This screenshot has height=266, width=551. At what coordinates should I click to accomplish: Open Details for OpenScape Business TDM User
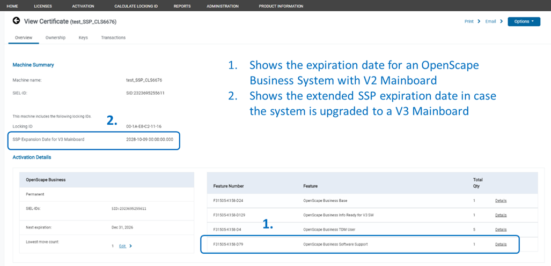pos(501,230)
